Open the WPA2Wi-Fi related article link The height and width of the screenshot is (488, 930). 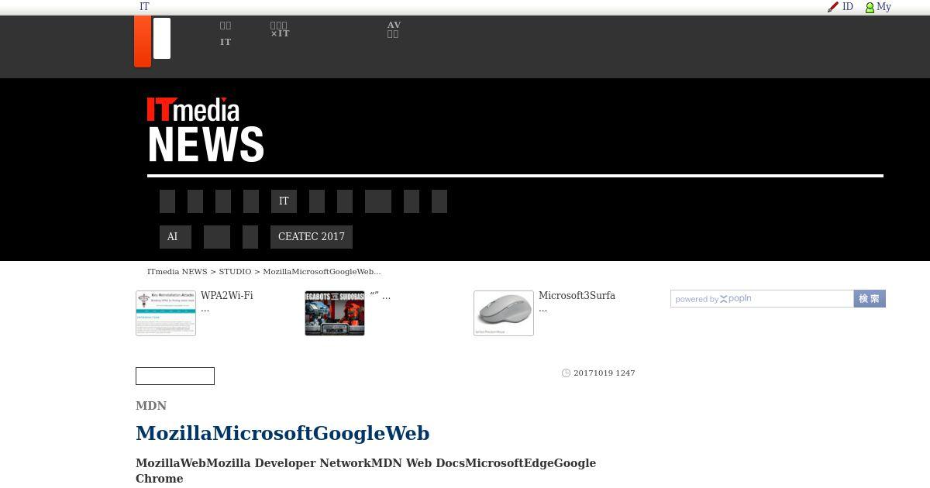[x=227, y=301]
